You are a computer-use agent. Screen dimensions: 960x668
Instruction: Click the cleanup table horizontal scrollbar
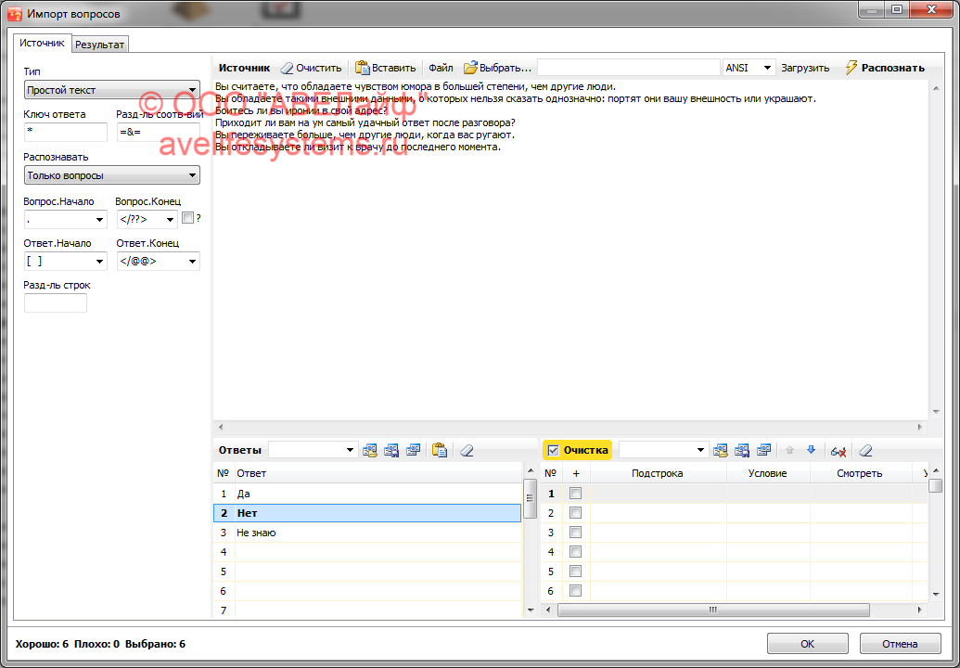click(x=712, y=610)
